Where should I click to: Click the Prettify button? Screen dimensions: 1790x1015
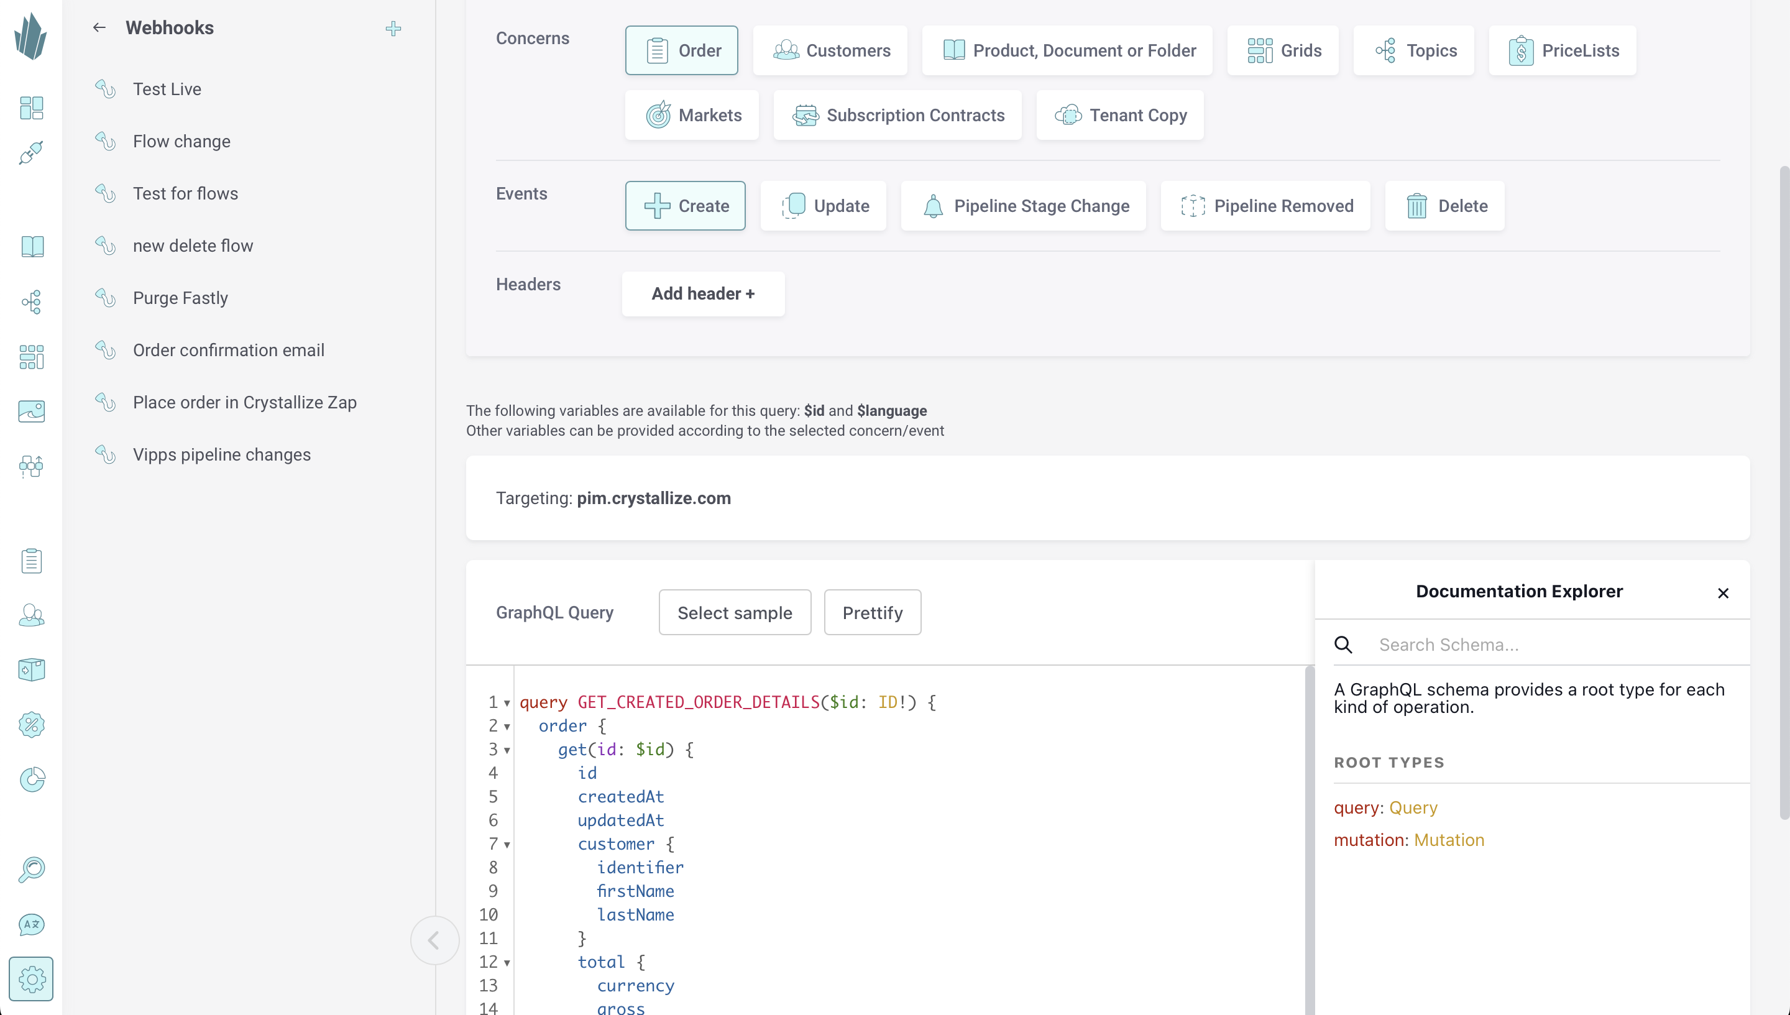[873, 612]
